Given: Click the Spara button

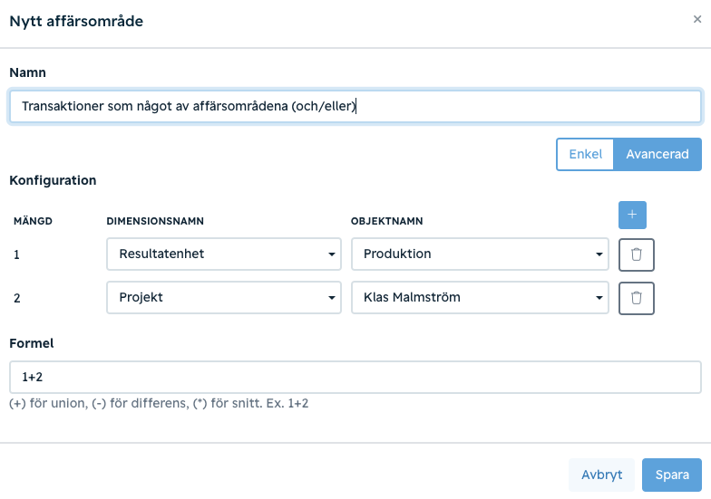Looking at the screenshot, I should 671,475.
